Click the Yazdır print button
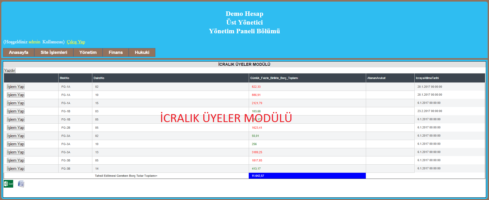489x200 pixels. click(10, 71)
